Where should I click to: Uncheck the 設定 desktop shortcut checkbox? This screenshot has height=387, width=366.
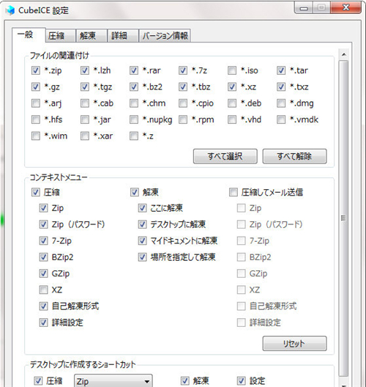click(242, 380)
